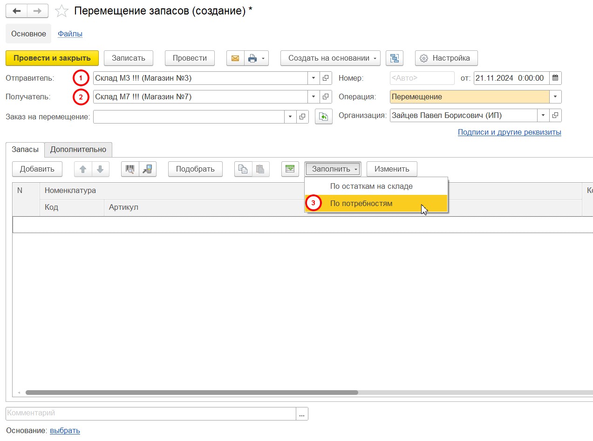Expand the Операция dropdown list

pos(555,97)
